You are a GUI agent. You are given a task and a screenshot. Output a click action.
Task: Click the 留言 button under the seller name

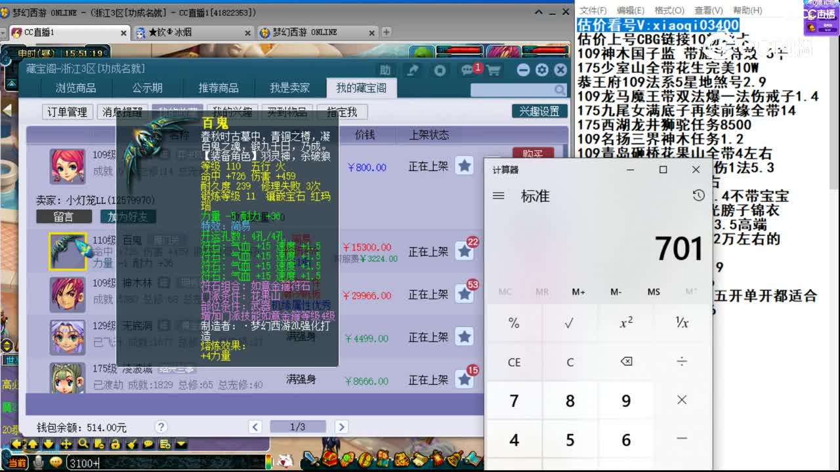tap(64, 216)
